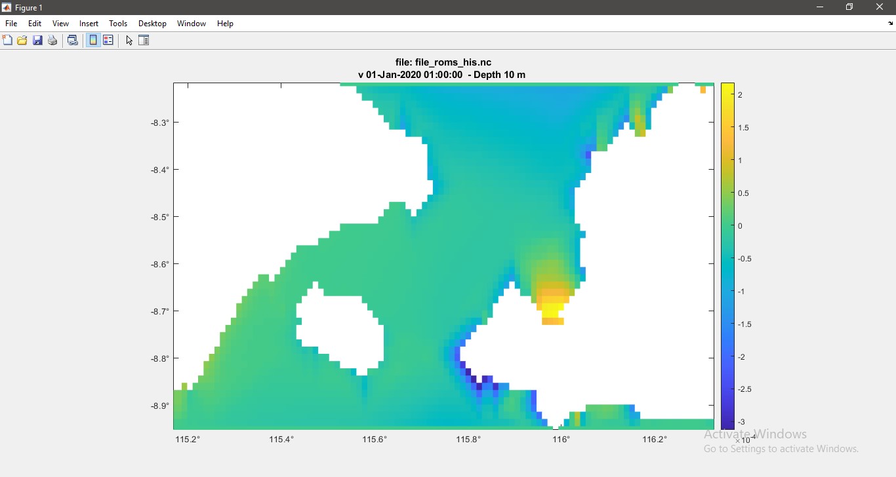Select the Edit Plot arrow tool

point(129,41)
